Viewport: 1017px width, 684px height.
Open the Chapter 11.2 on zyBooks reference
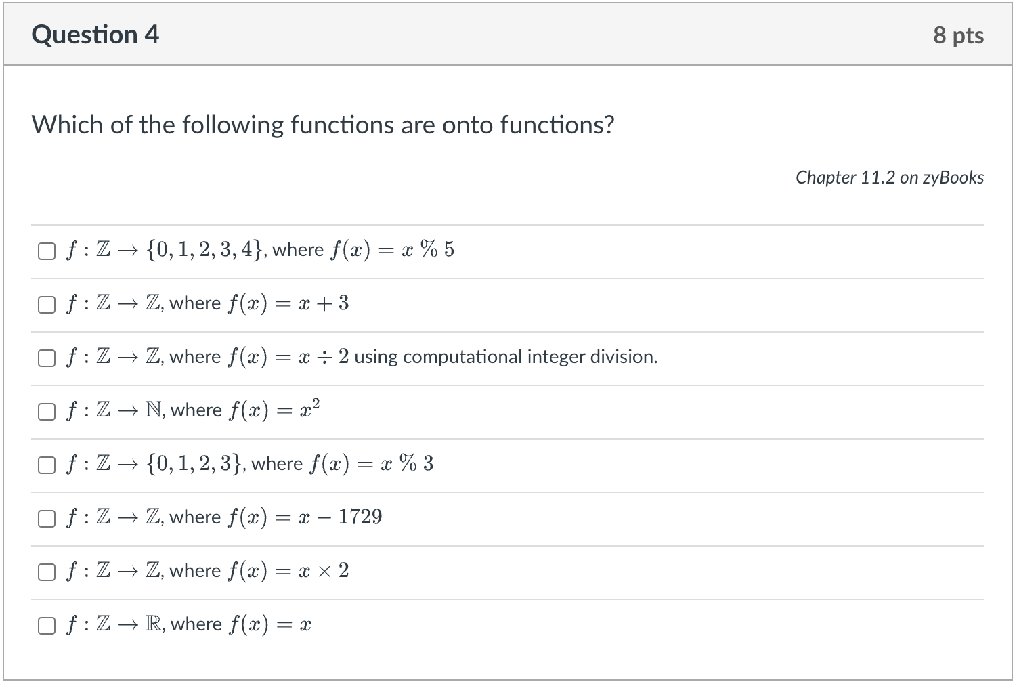[x=890, y=177]
